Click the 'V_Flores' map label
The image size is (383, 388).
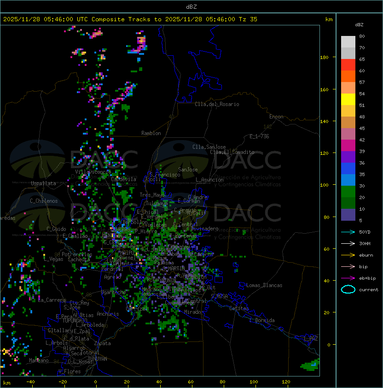70,371
